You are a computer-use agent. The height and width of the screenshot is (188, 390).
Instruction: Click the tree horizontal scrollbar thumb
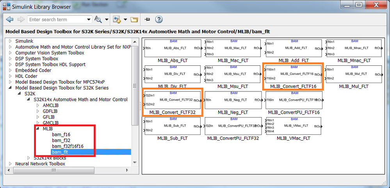point(54,170)
